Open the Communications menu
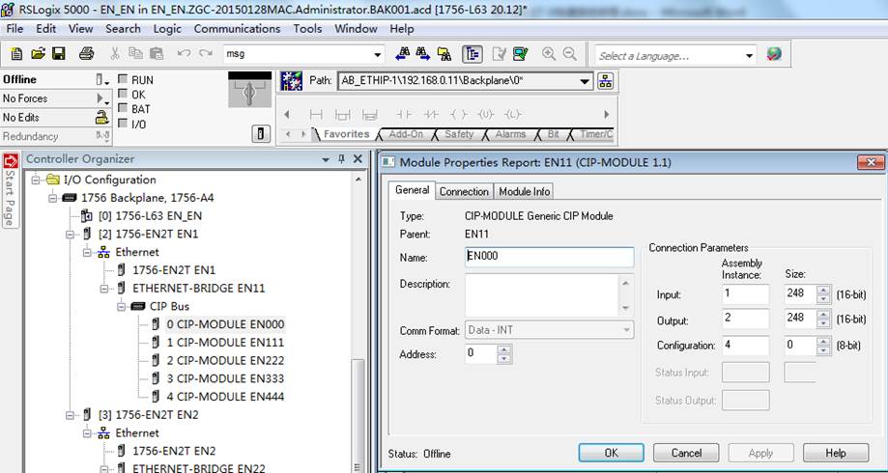 (237, 28)
